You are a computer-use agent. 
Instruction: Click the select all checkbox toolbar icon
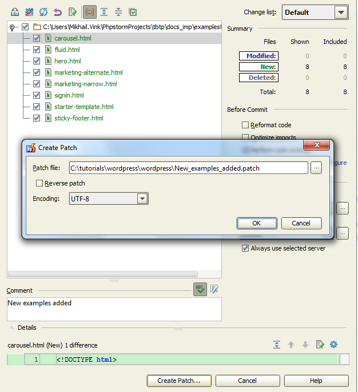pyautogui.click(x=133, y=12)
